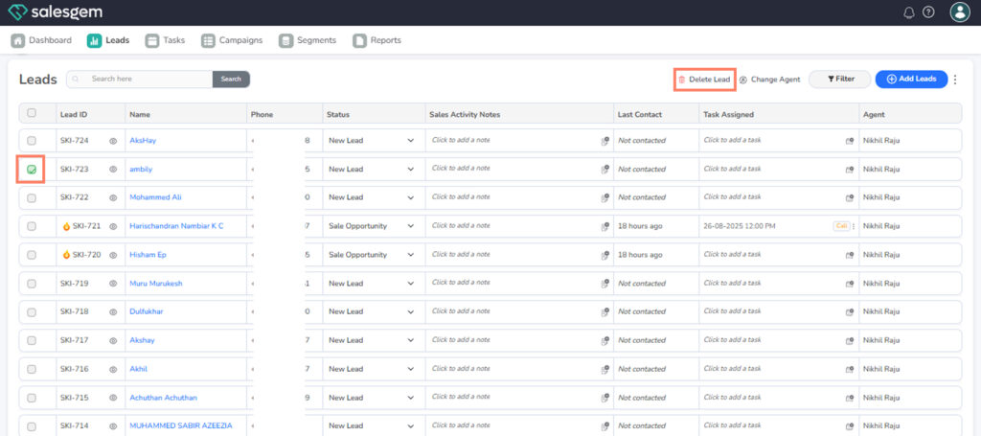
Task: Open the three-dot menu beside Add Leads
Action: (955, 80)
